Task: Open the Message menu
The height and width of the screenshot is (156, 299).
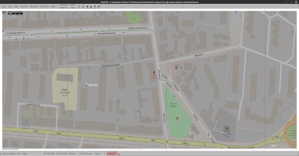Action: [x=34, y=6]
